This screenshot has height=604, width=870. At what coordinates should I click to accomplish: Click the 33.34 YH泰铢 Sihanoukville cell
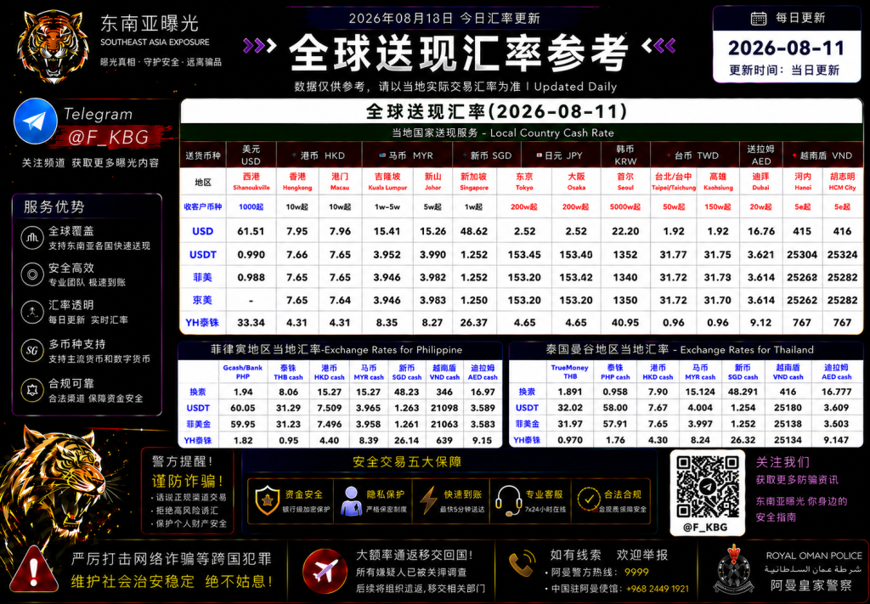pos(251,323)
